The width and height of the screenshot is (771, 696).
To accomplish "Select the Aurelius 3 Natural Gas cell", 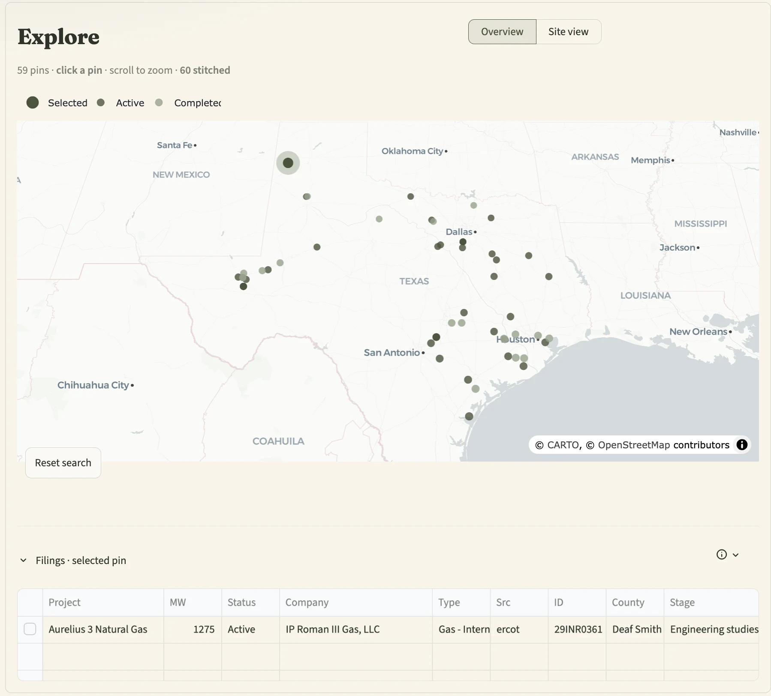I will [103, 630].
